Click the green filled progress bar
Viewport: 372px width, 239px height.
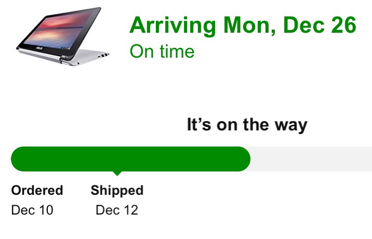(131, 159)
